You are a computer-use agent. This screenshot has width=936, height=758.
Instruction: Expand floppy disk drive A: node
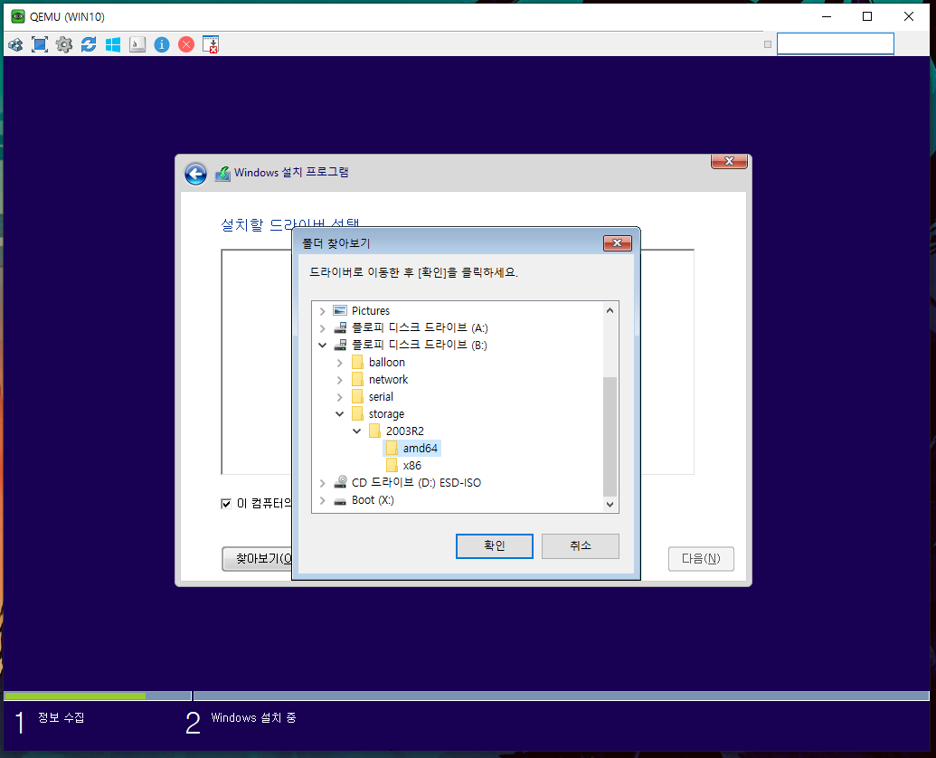coord(322,328)
